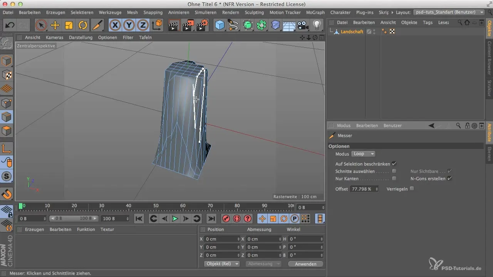Click search icon in Attribute manager
Screen dimensions: 493x277
(458, 125)
